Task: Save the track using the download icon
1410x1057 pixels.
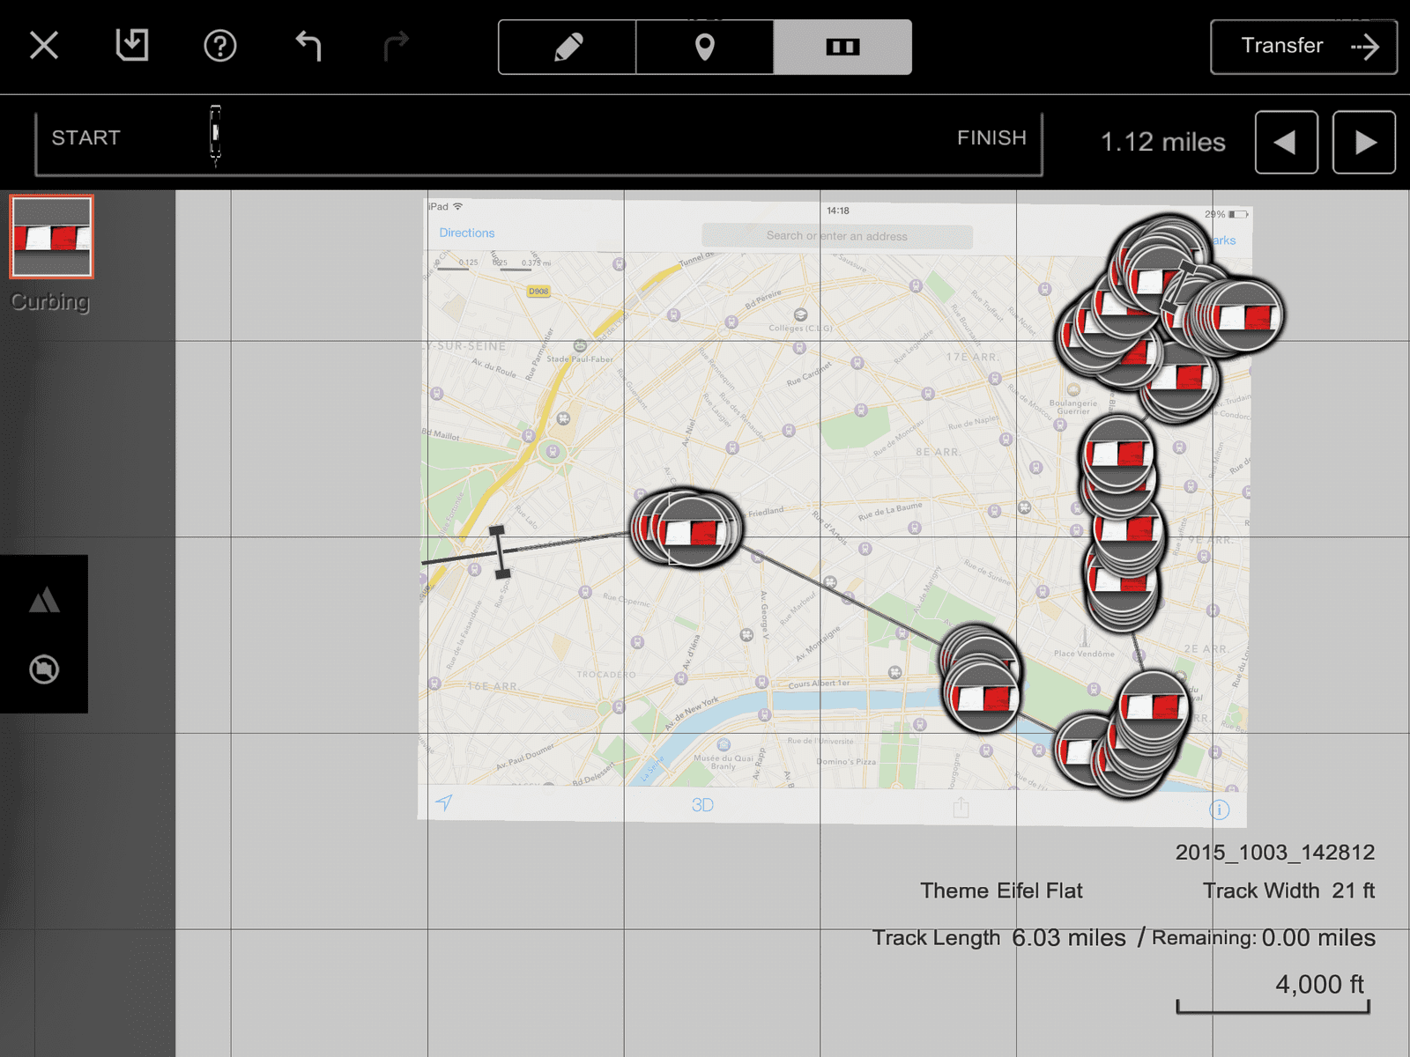Action: click(x=132, y=45)
